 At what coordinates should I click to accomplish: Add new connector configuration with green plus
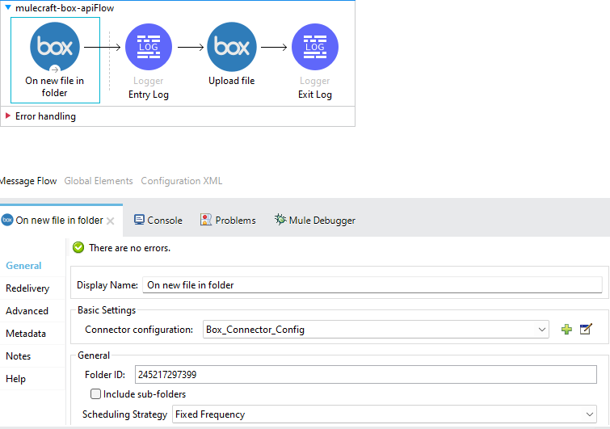click(x=566, y=329)
